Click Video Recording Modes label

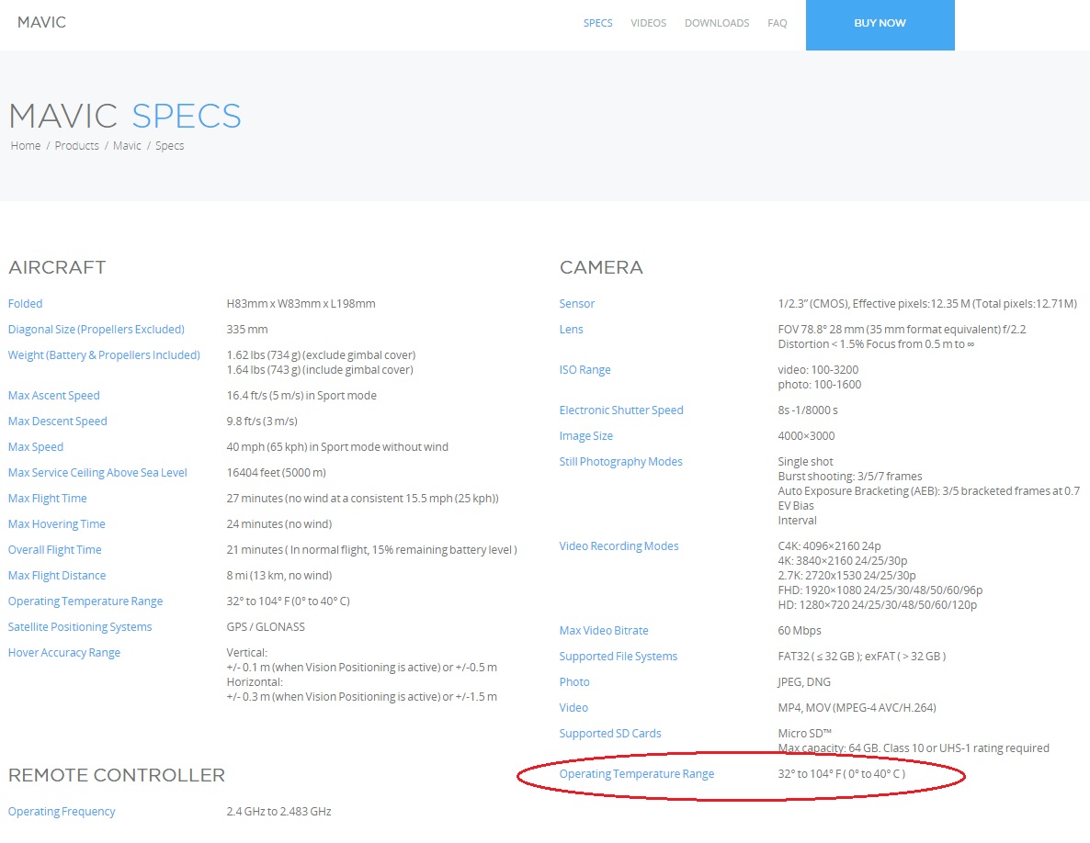(x=619, y=545)
